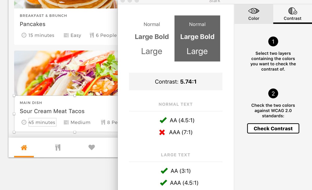Image resolution: width=312 pixels, height=190 pixels.
Task: Switch to the Contrast tab in Stark
Action: tap(292, 14)
